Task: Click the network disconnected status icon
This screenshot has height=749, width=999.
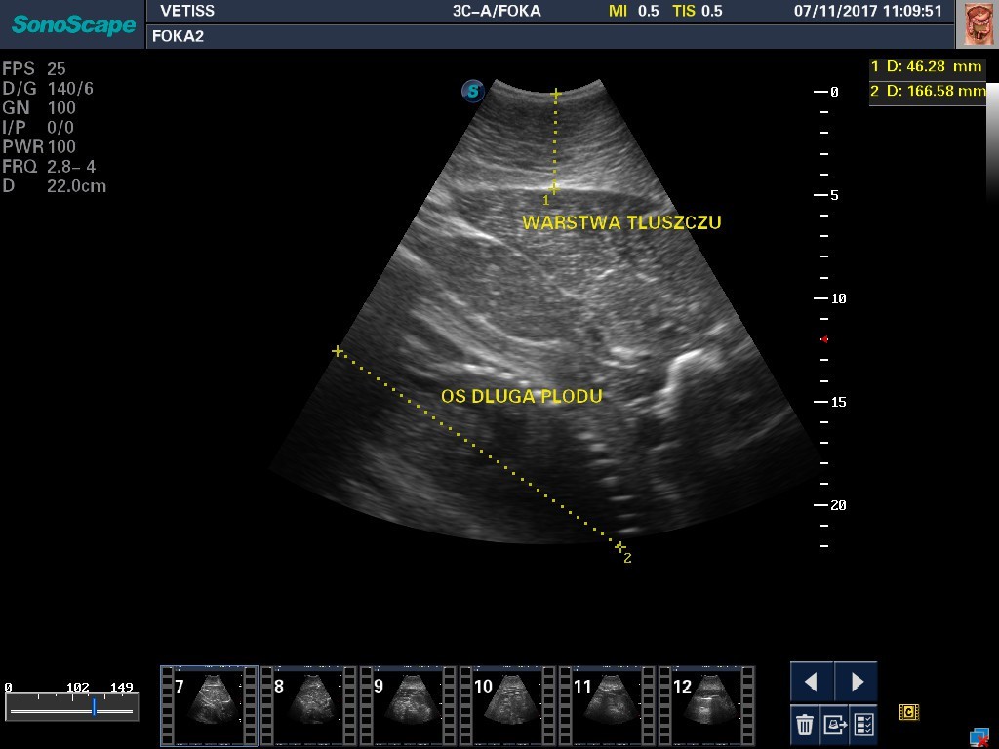Action: (979, 736)
